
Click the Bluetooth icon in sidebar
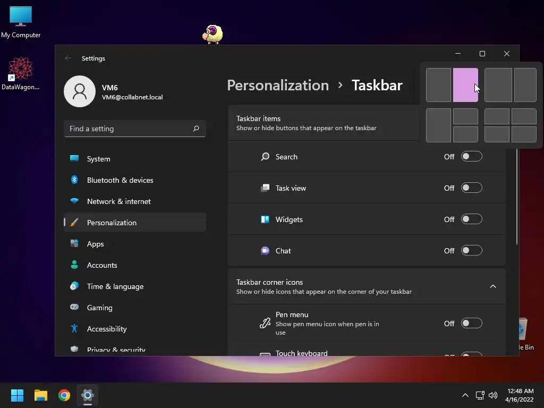click(74, 180)
